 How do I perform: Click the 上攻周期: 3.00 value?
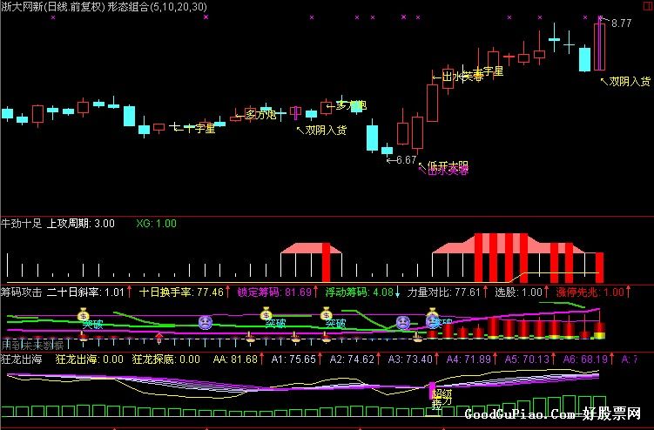click(80, 224)
